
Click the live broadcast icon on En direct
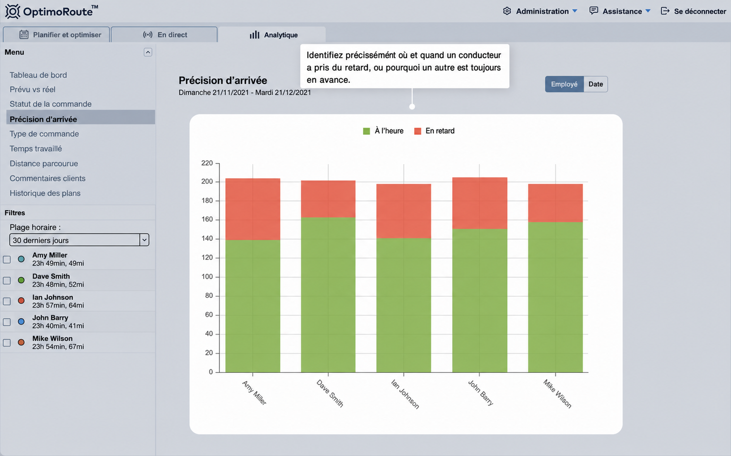coord(148,35)
